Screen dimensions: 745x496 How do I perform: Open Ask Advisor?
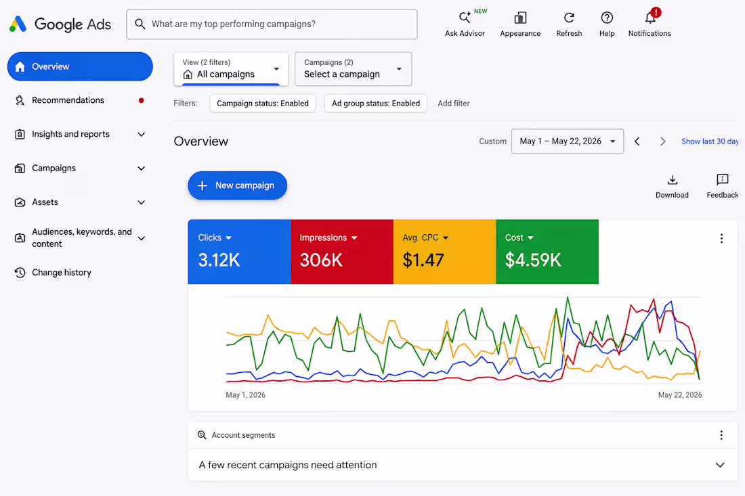(x=465, y=24)
